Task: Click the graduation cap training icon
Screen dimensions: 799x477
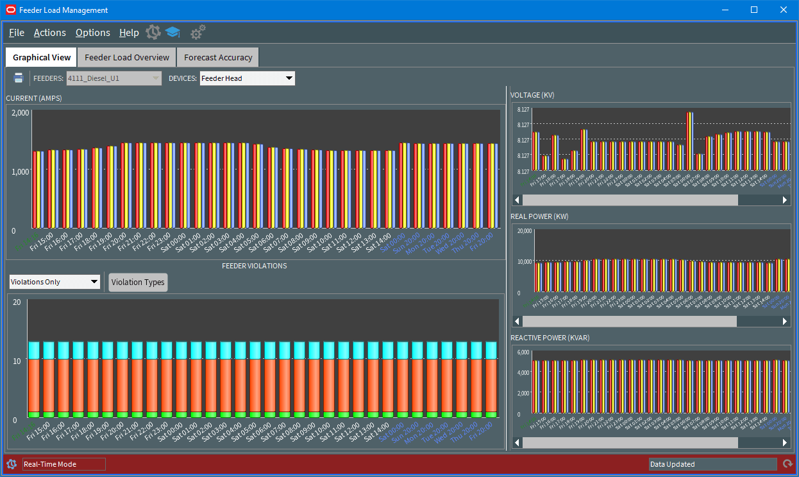Action: click(172, 31)
